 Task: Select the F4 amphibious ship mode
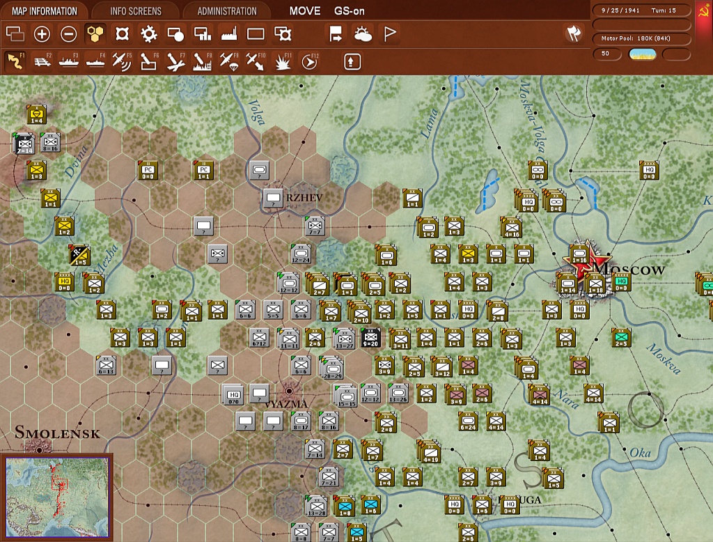[95, 61]
